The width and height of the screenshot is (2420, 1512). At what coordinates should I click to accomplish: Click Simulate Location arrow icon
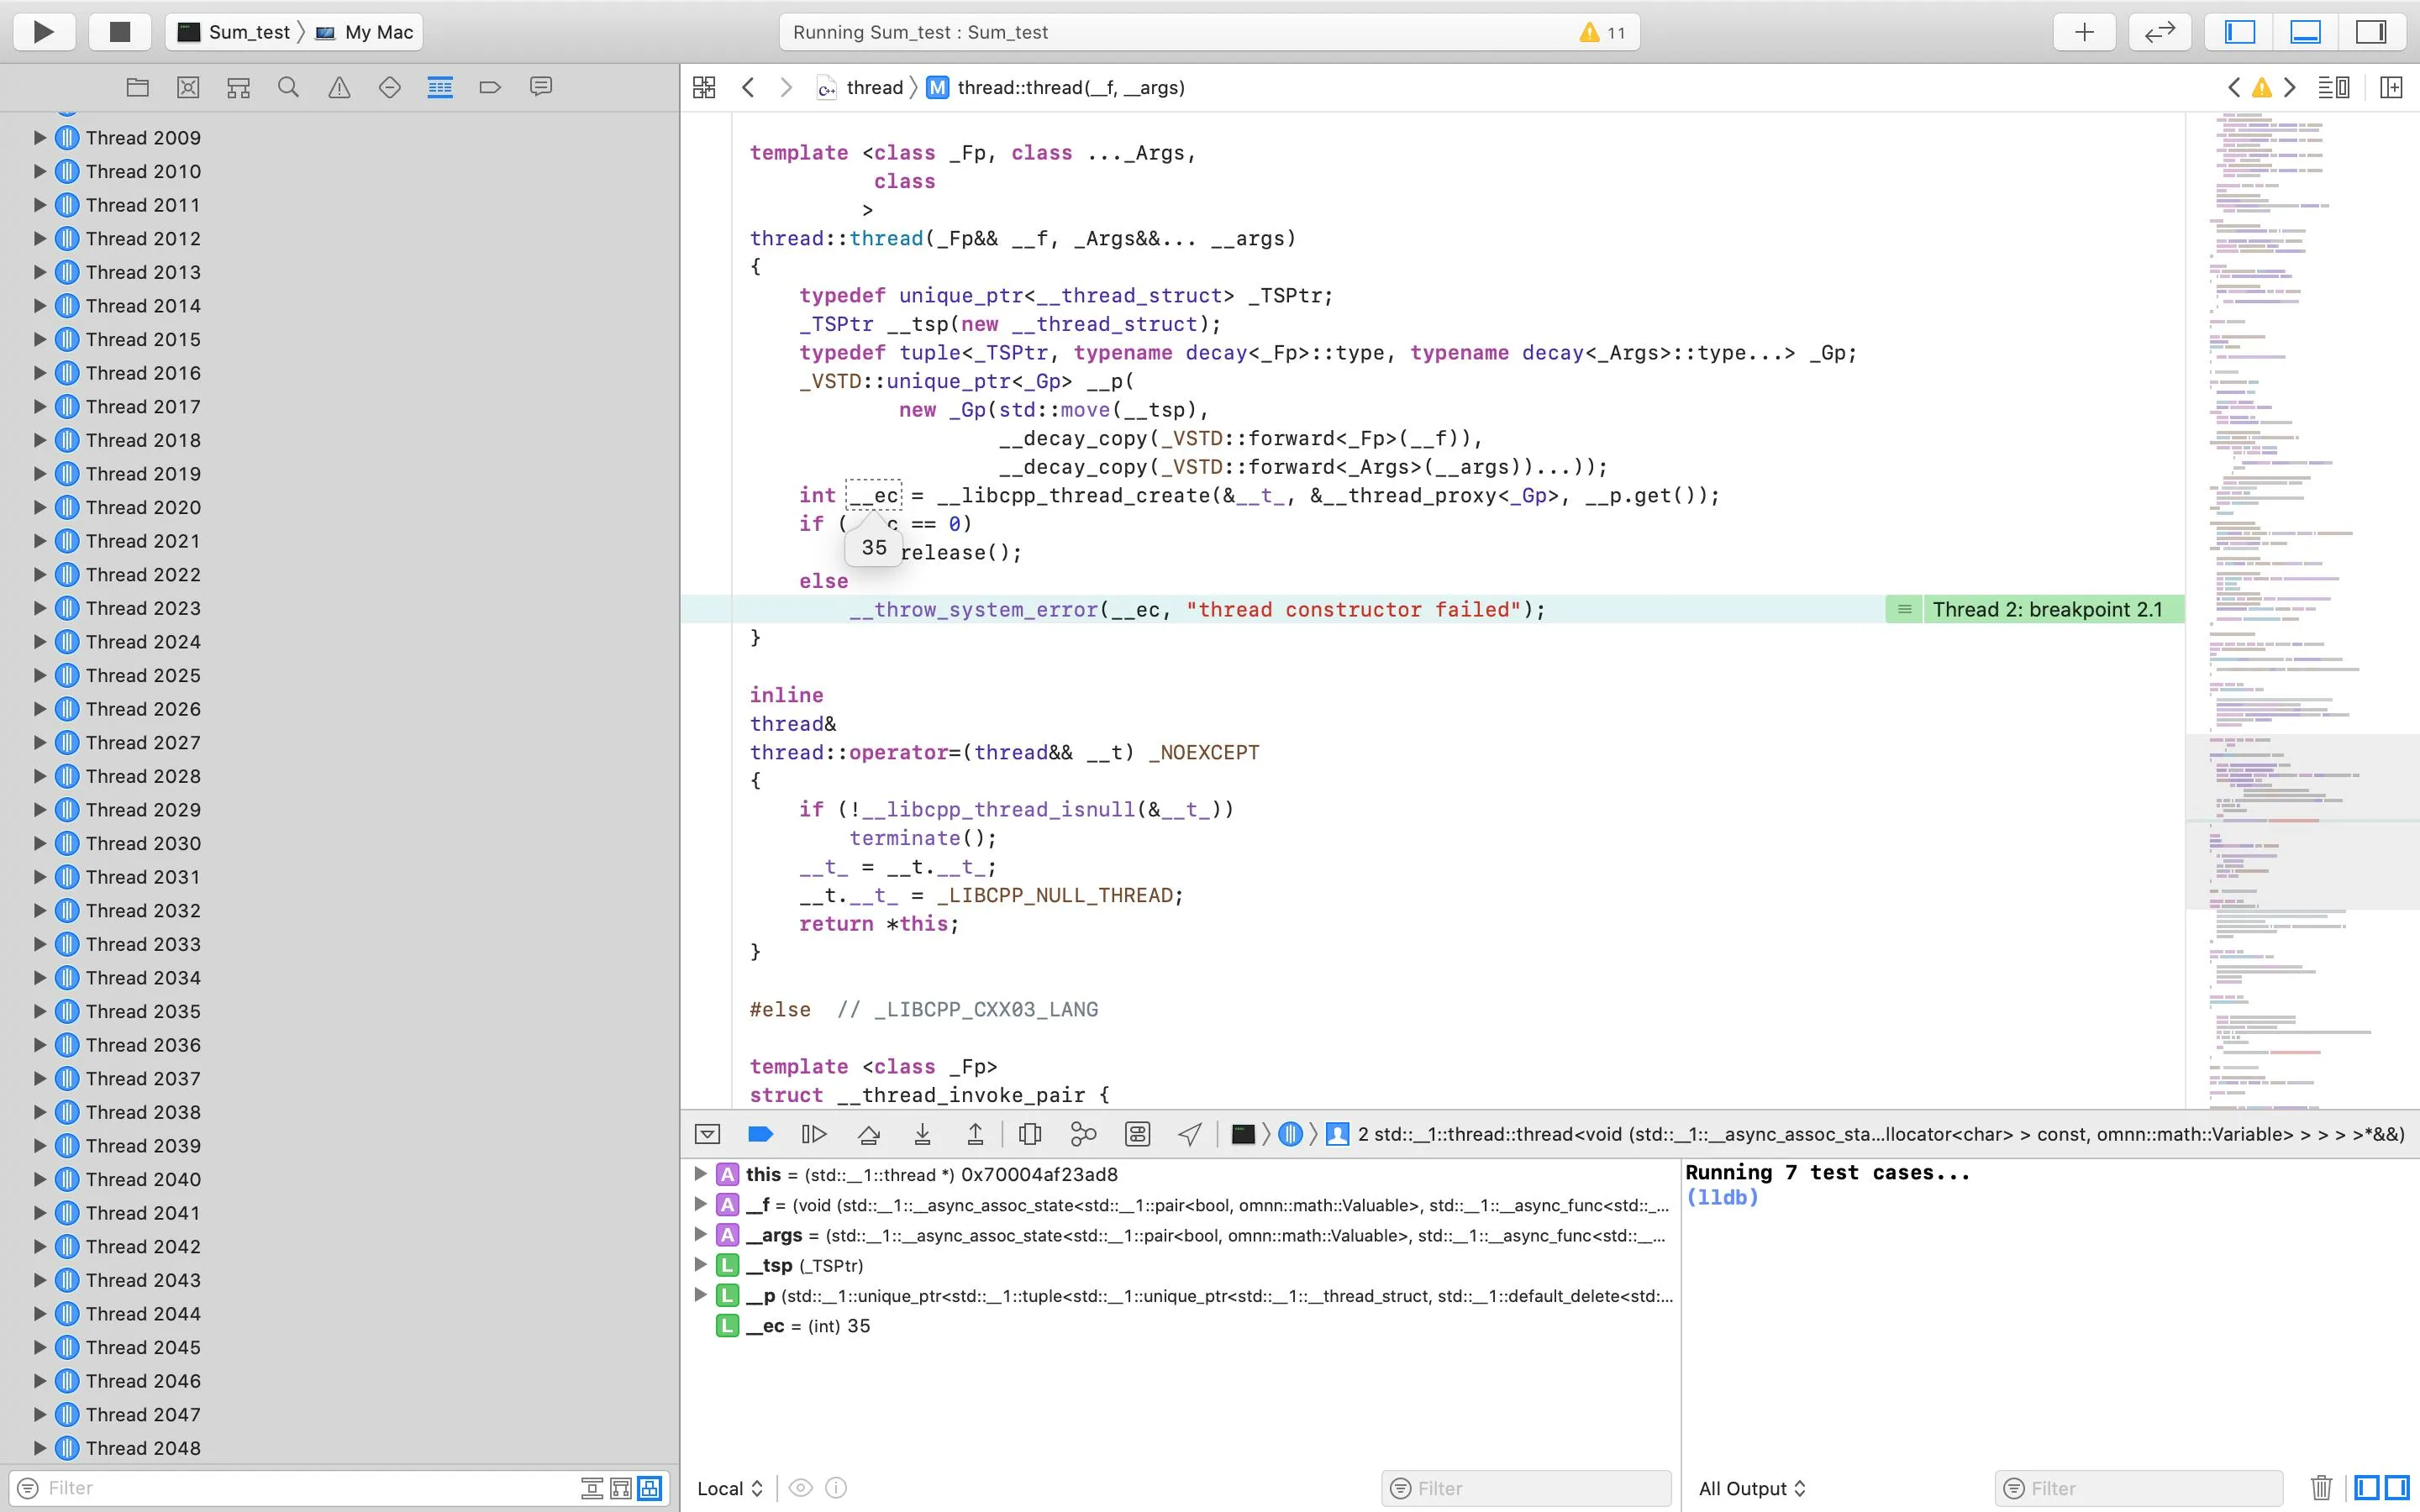[x=1189, y=1134]
